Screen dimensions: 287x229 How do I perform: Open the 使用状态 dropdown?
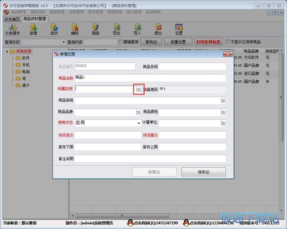pyautogui.click(x=139, y=123)
